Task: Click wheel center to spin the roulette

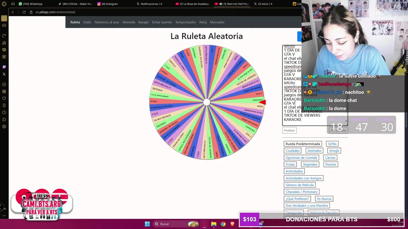Action: pos(207,102)
